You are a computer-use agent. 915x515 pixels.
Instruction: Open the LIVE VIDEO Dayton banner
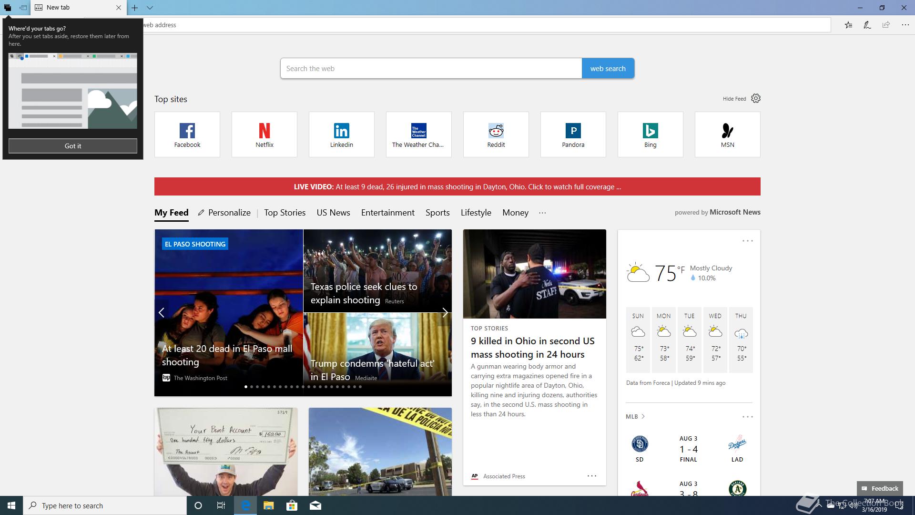click(457, 186)
